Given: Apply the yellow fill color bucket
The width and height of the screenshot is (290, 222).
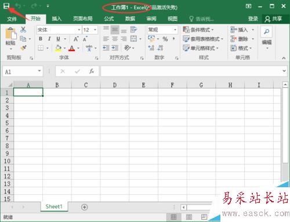Looking at the screenshot, I should tap(58, 48).
